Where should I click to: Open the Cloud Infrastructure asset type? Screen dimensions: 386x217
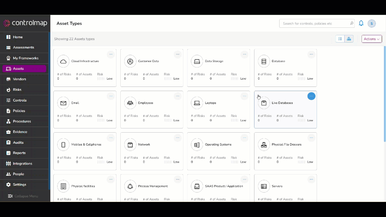point(85,68)
